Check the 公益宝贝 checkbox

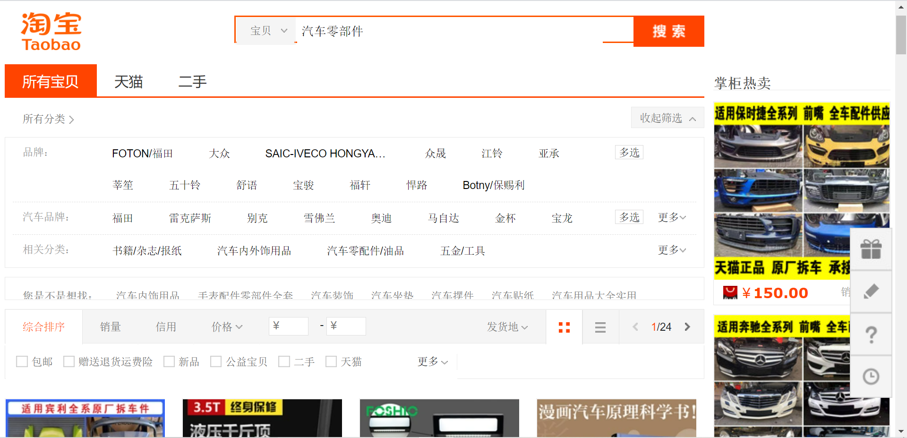click(216, 361)
